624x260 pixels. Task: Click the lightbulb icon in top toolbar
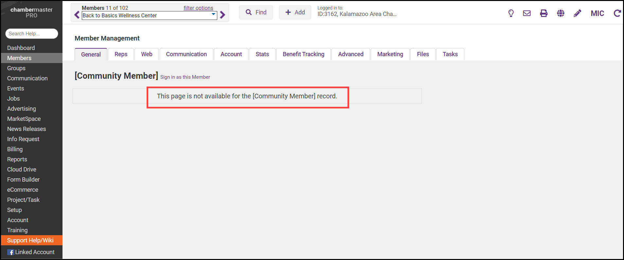coord(511,13)
